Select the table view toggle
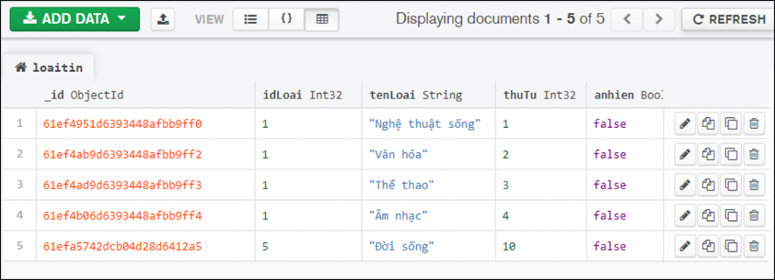Viewport: 775px width, 280px height. 322,19
